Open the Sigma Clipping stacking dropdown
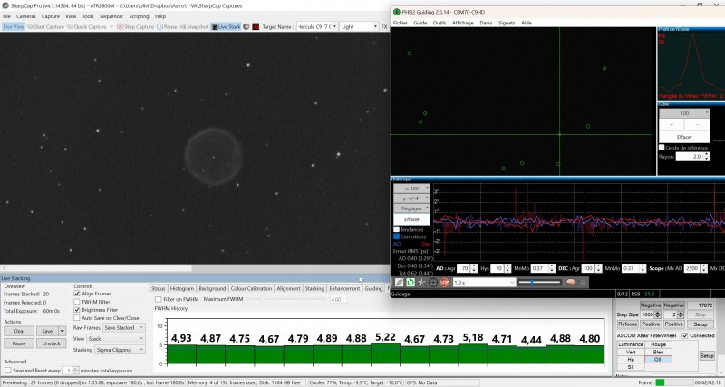725x387 pixels. (x=120, y=350)
